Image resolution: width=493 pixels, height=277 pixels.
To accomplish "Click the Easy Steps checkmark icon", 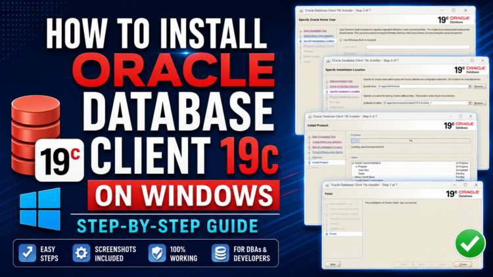I will click(28, 253).
